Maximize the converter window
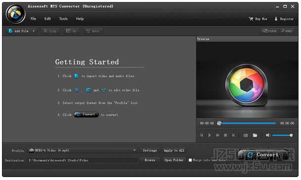 coord(285,6)
